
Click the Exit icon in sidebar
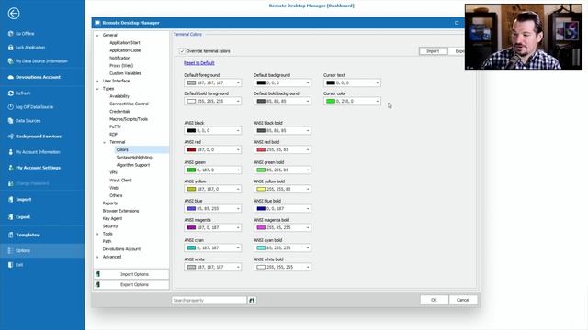pos(10,265)
